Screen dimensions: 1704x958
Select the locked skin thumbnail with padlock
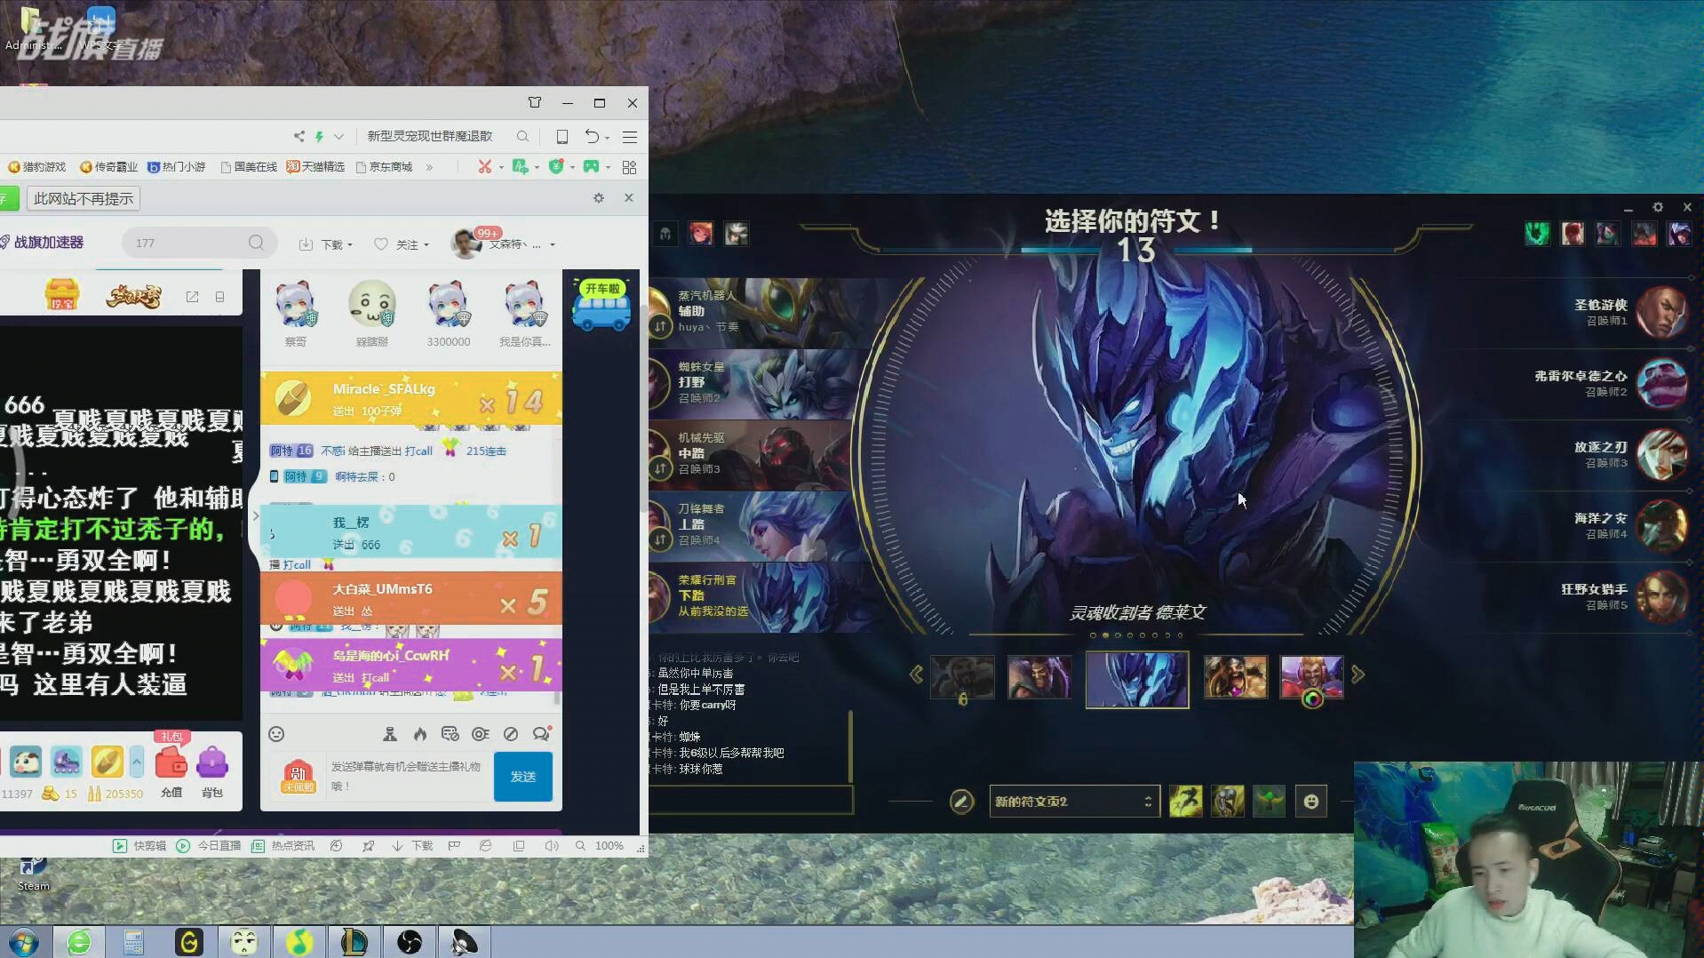(x=962, y=678)
